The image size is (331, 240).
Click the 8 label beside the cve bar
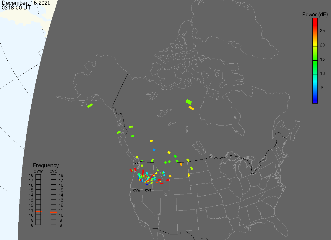[x=61, y=225]
